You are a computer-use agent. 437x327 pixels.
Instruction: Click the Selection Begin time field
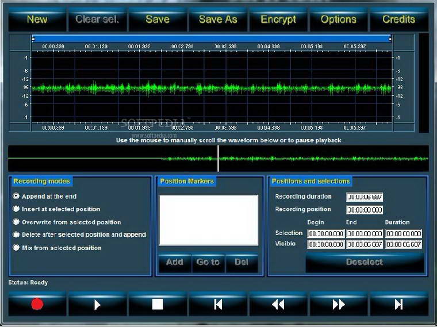point(326,233)
